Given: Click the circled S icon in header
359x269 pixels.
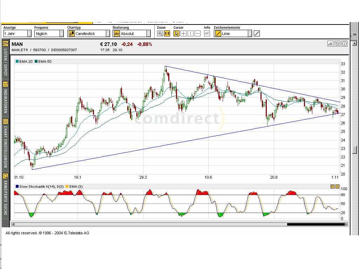Looking at the screenshot, I should pos(344,44).
